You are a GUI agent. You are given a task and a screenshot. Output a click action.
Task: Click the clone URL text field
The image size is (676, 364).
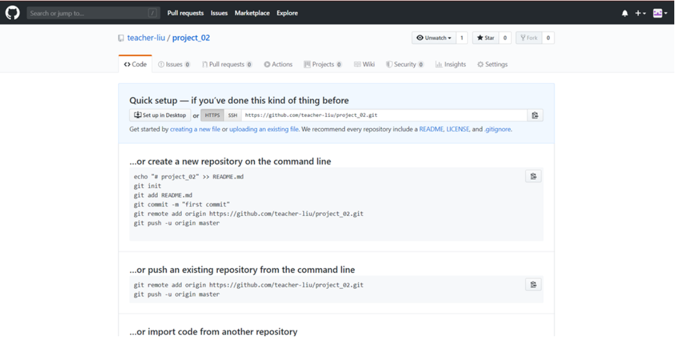[384, 115]
